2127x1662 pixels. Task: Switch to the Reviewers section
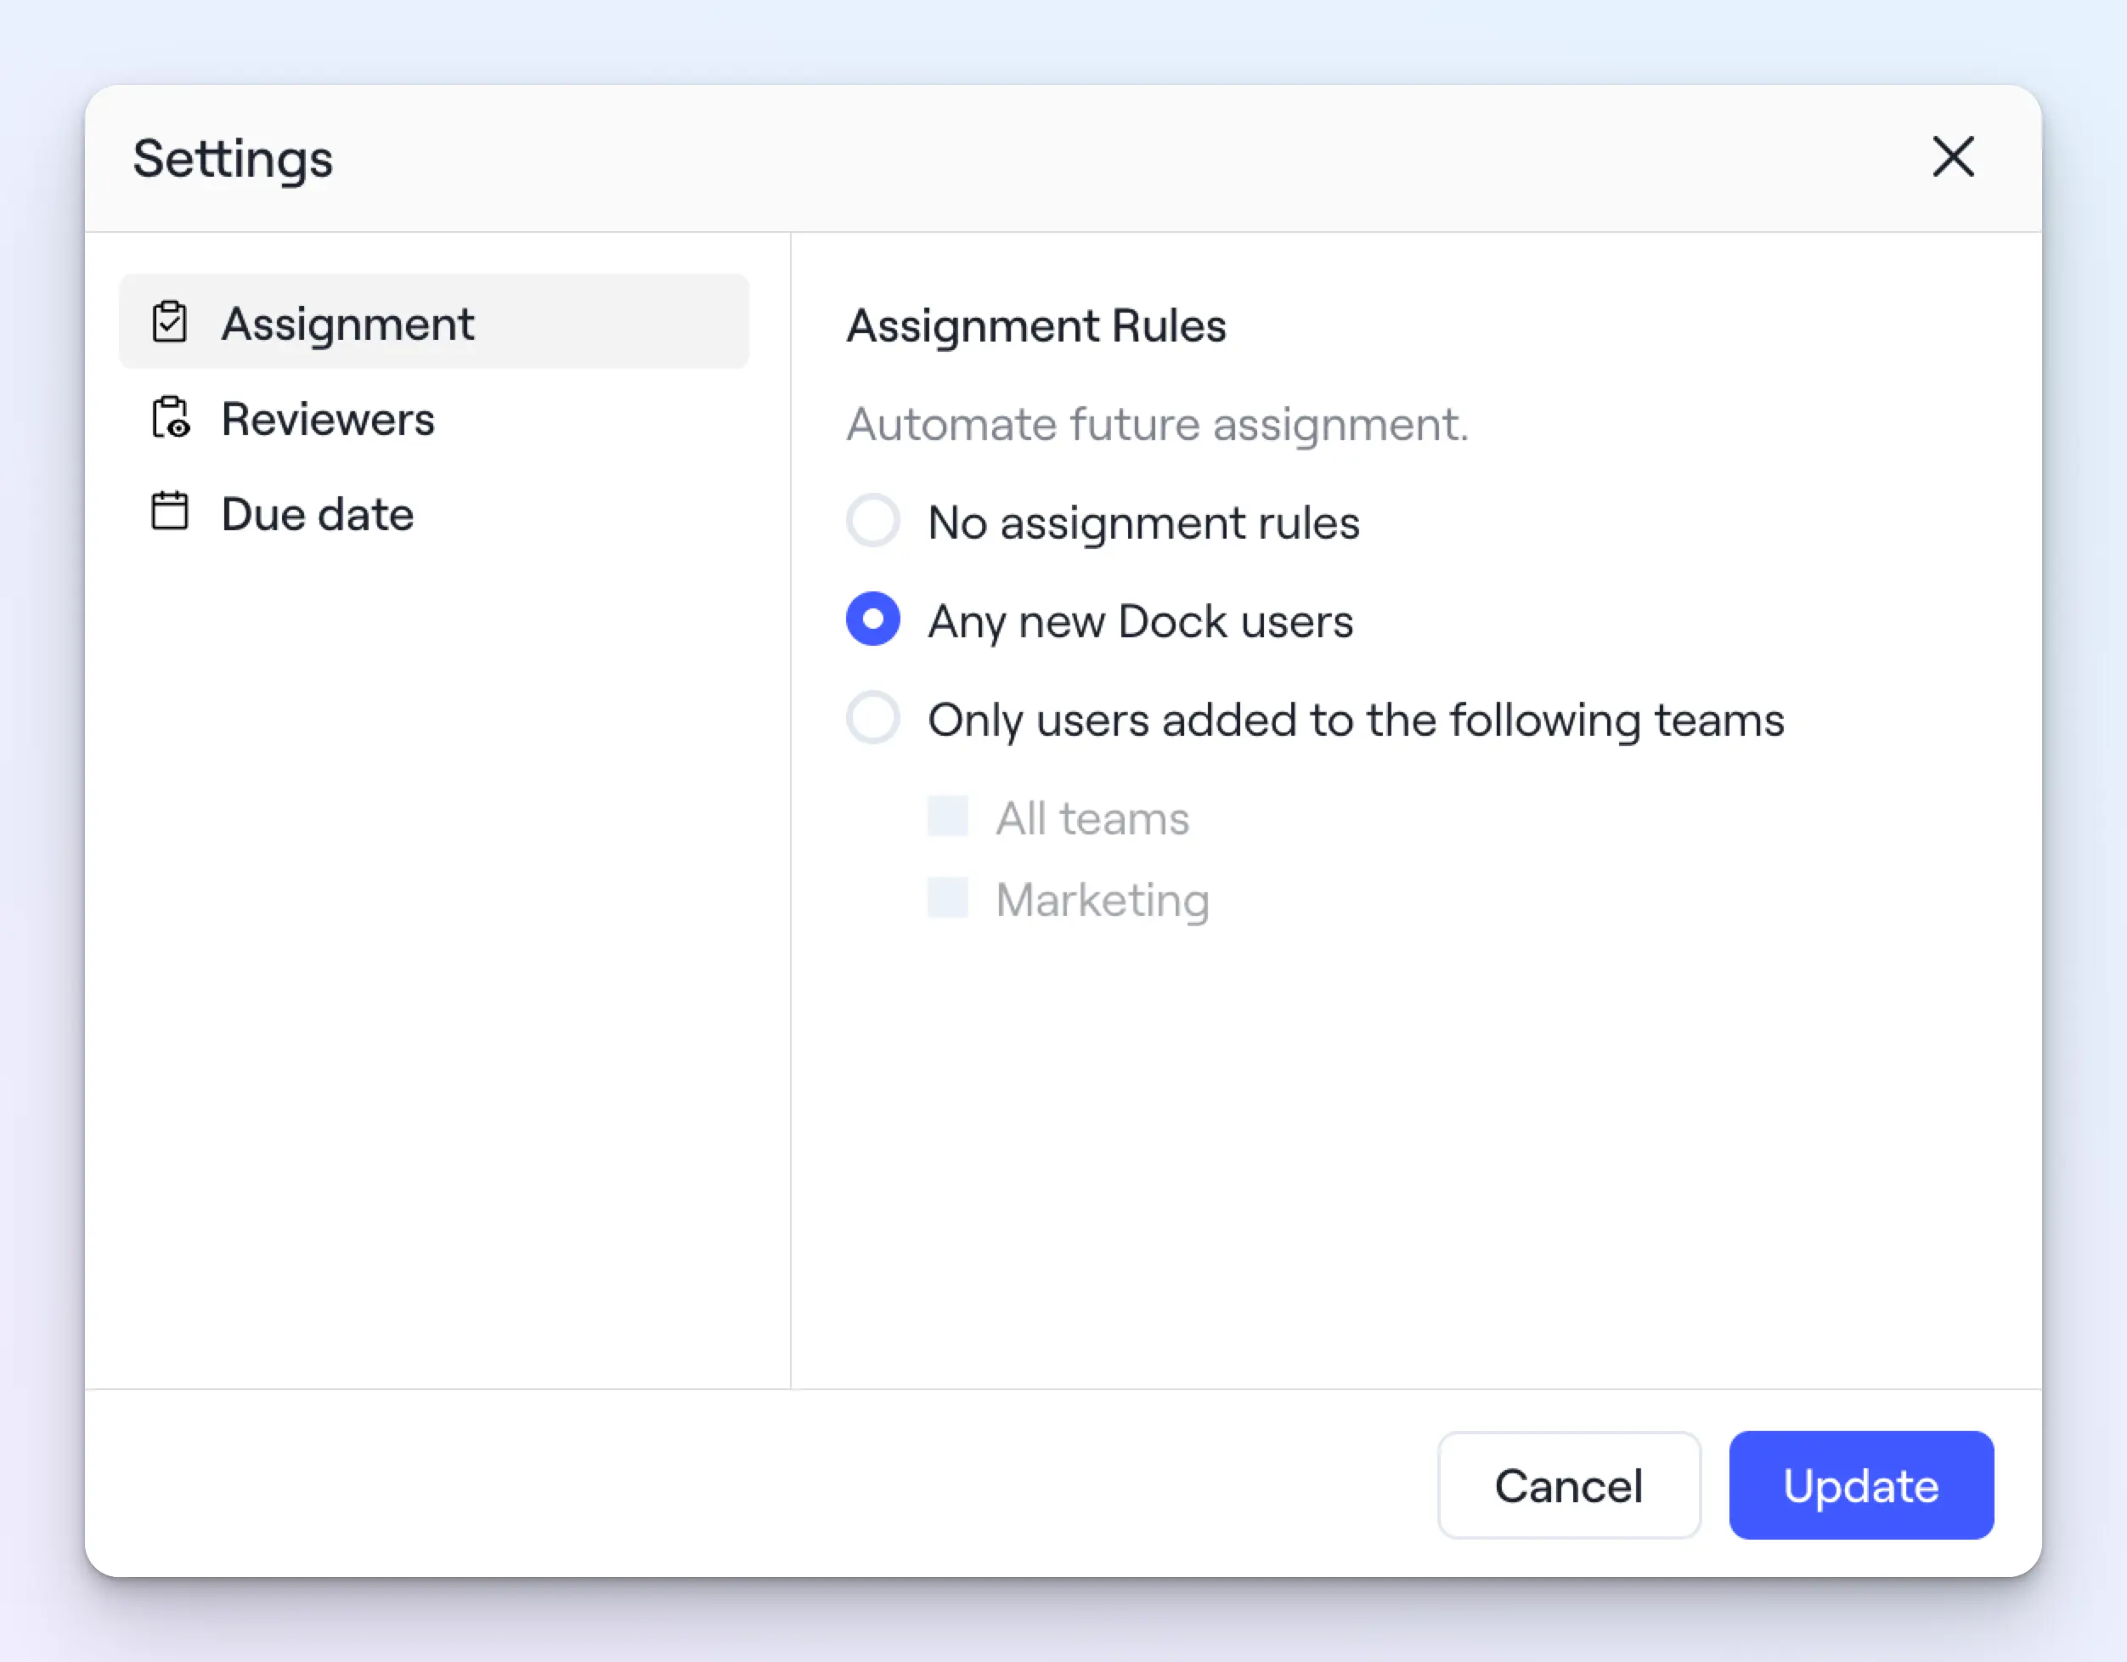pyautogui.click(x=327, y=419)
